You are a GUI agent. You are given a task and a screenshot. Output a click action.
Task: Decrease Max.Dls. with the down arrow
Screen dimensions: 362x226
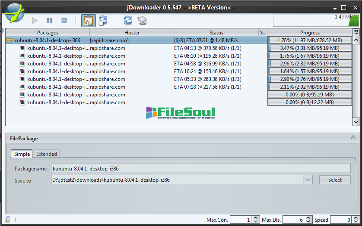point(308,222)
